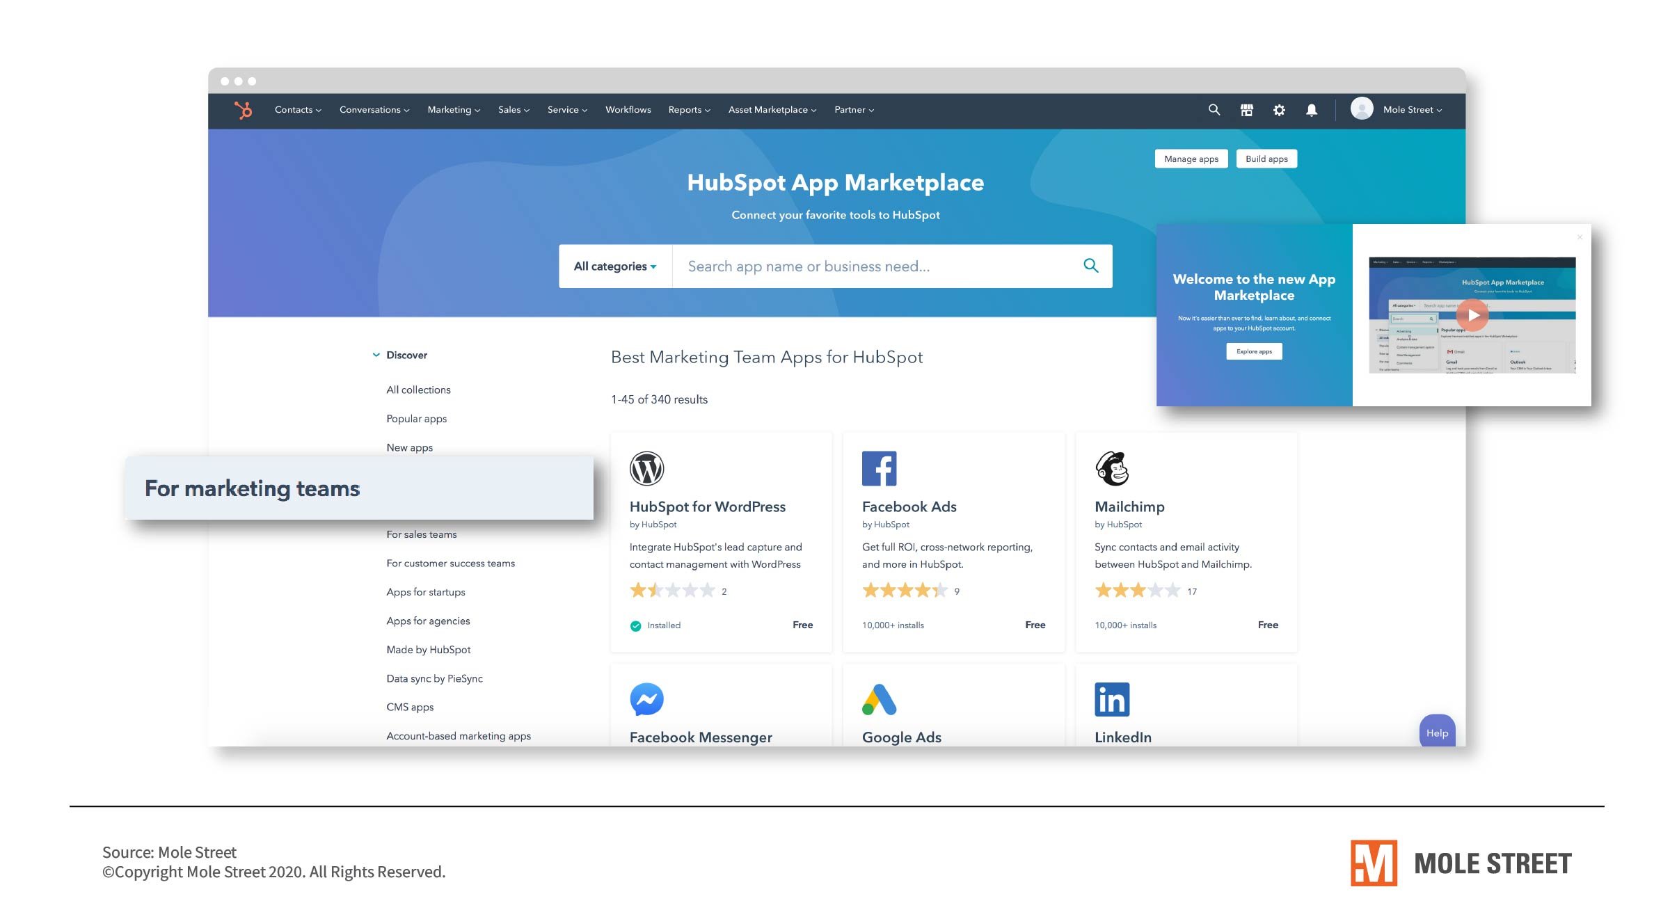Open the LinkedIn app title
The width and height of the screenshot is (1670, 919).
[1122, 737]
